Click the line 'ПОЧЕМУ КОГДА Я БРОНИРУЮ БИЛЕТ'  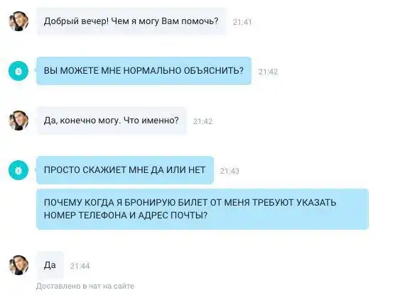[126, 203]
